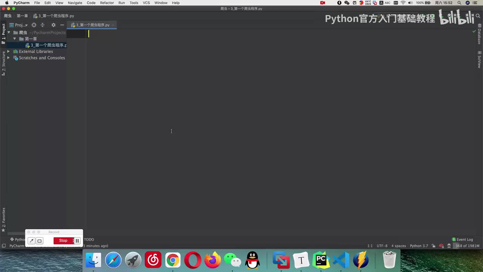Select 3_第一个爬虫程序.py in project tree

click(x=46, y=45)
